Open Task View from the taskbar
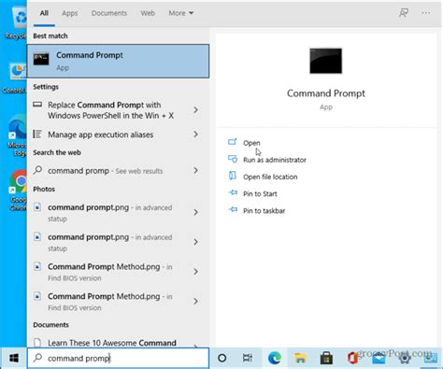This screenshot has width=443, height=369. click(x=248, y=358)
